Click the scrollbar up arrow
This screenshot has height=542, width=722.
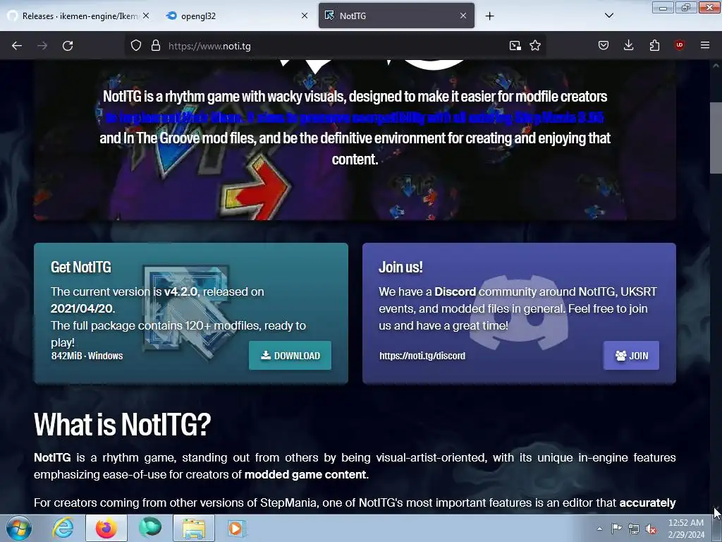pyautogui.click(x=716, y=66)
